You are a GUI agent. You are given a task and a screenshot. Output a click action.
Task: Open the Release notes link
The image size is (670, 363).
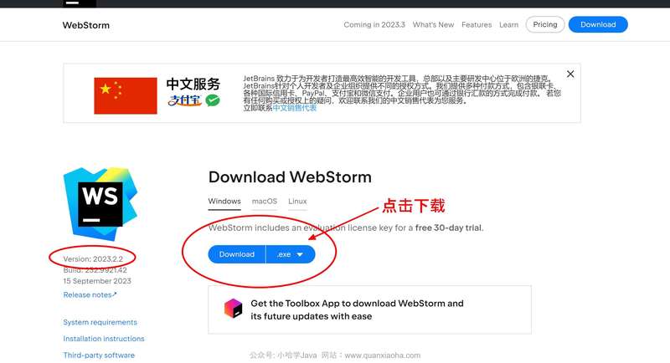click(x=90, y=294)
